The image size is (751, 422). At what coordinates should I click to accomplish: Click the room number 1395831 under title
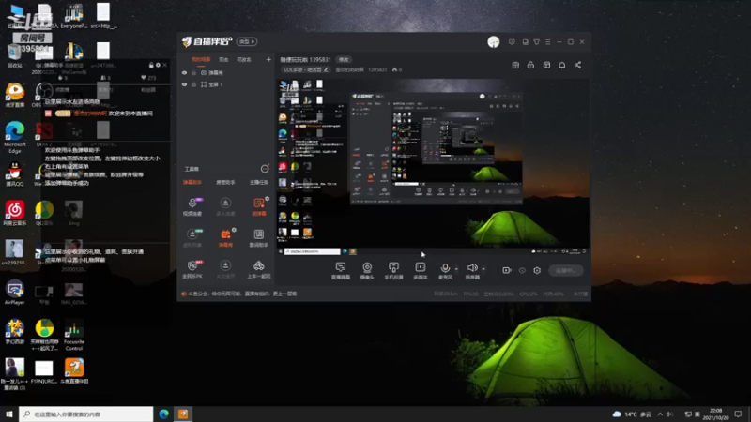377,69
